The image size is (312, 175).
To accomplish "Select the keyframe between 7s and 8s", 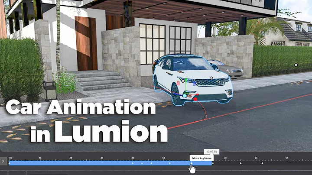I will [240, 163].
